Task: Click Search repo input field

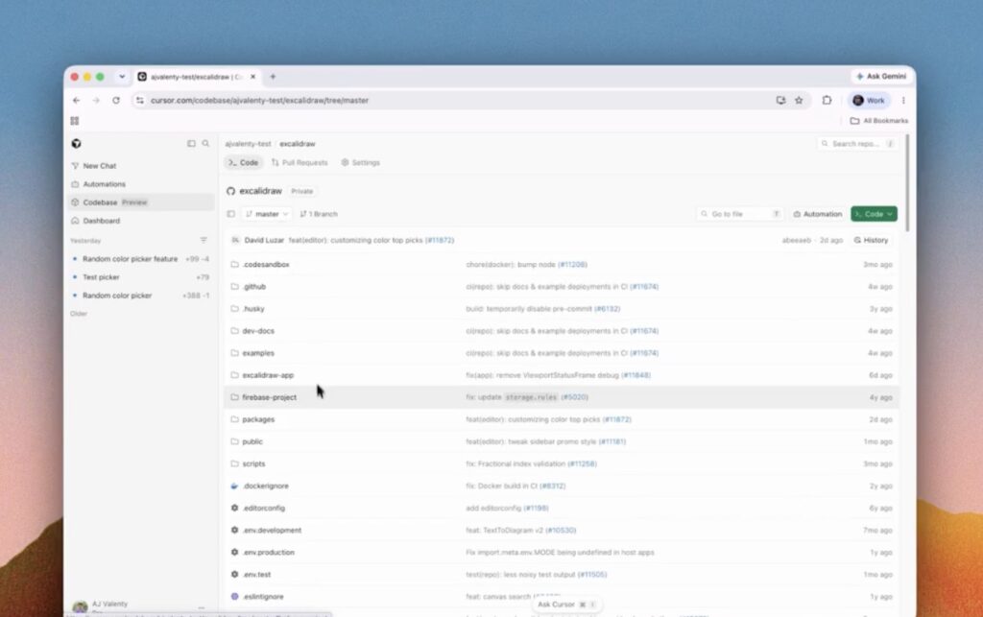Action: 857,144
